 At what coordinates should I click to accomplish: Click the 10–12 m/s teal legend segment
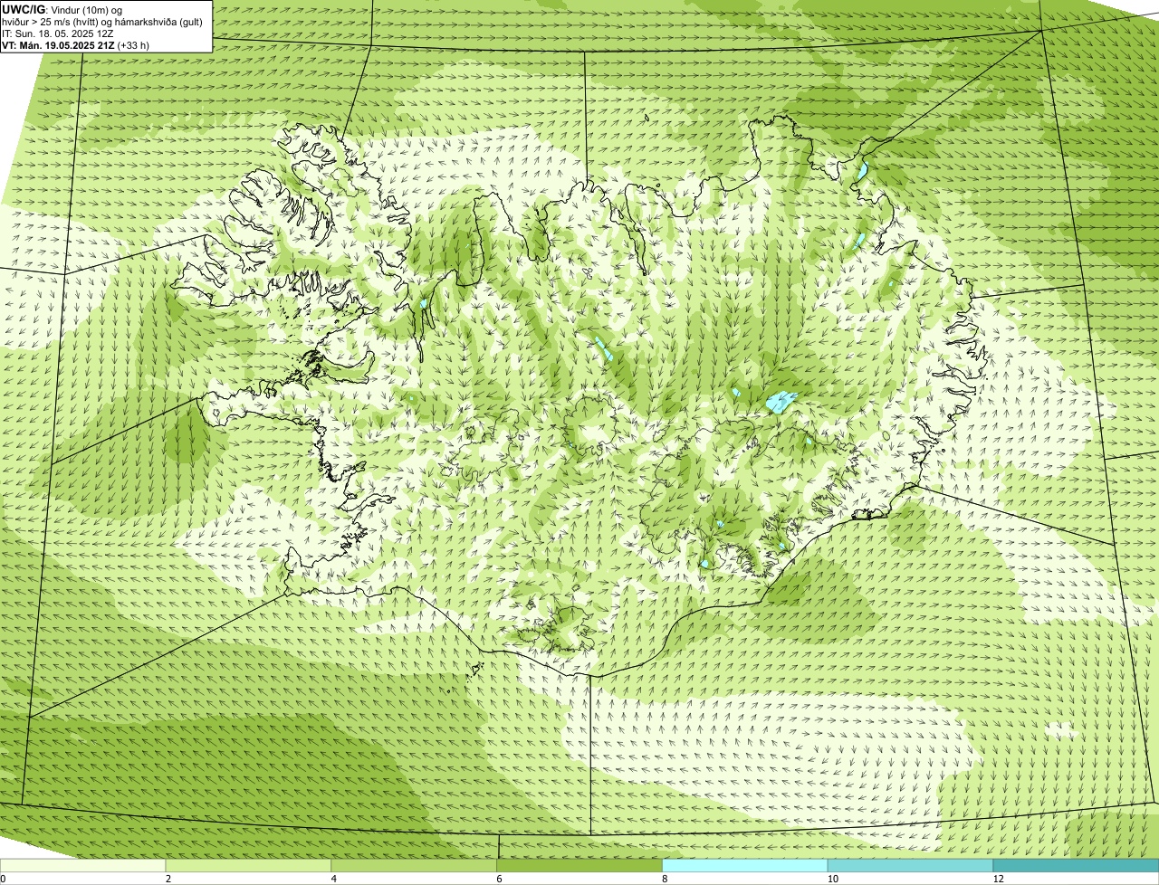pos(910,865)
